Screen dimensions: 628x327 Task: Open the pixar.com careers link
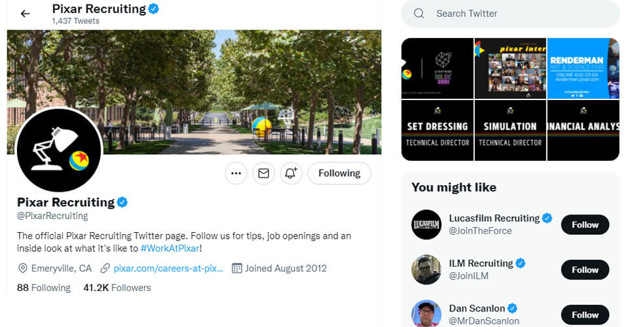(x=168, y=268)
